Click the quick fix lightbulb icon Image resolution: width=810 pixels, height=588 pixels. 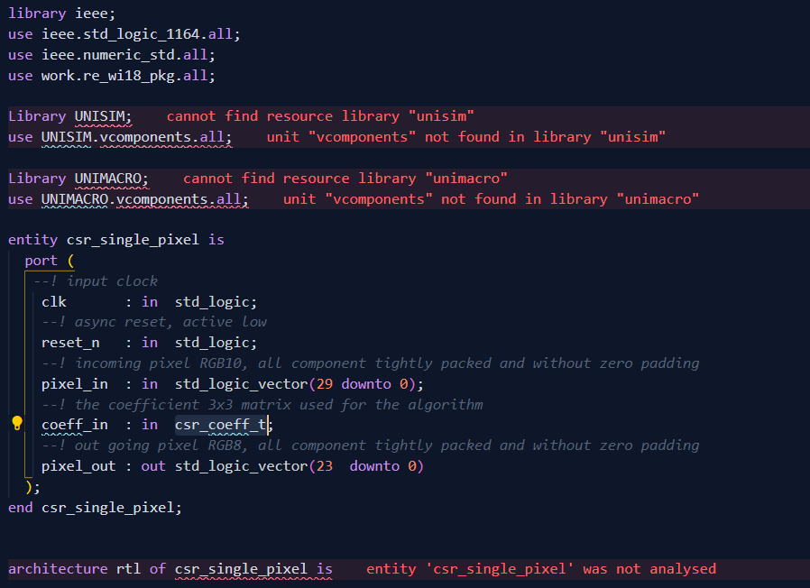coord(15,423)
